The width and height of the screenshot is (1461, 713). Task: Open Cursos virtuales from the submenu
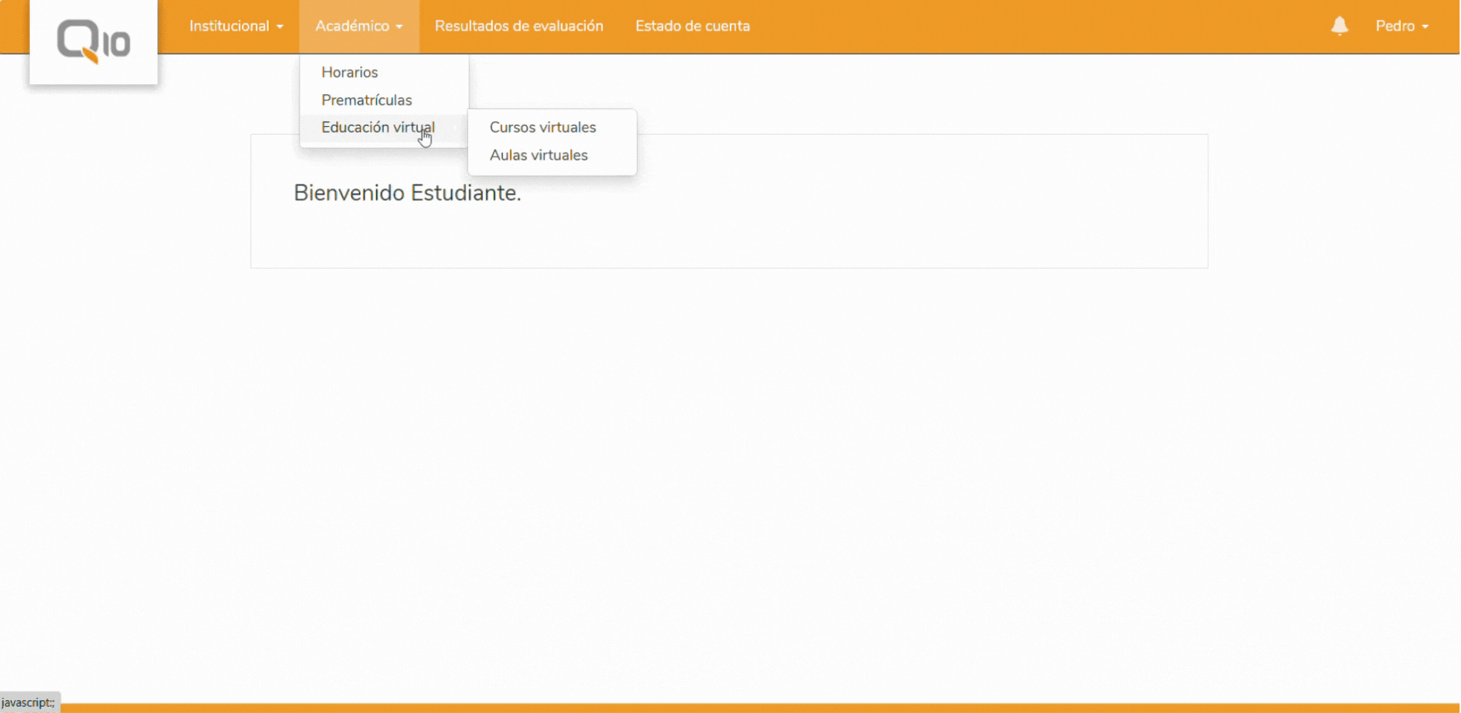click(542, 128)
